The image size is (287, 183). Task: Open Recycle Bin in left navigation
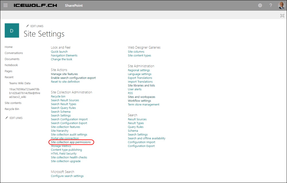point(12,109)
